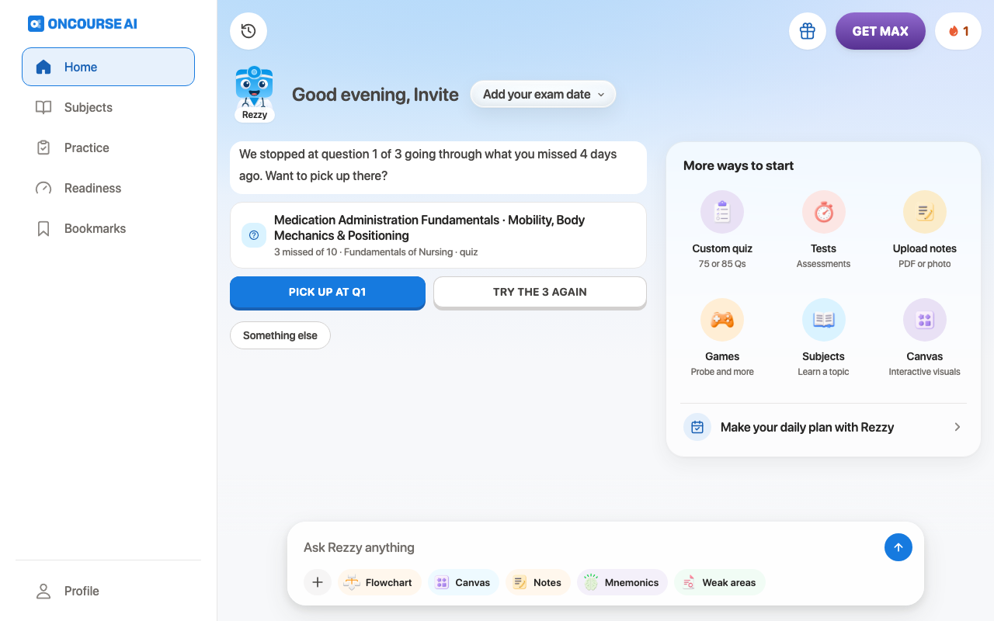Open the history clock icon

[x=248, y=31]
